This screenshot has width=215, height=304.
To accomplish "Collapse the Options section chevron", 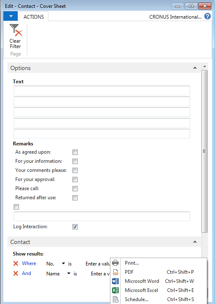I will pos(195,68).
